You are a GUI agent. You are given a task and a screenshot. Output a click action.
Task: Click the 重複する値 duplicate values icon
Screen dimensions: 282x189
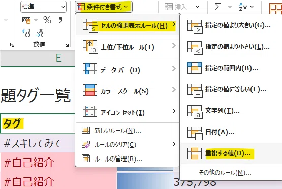195,153
